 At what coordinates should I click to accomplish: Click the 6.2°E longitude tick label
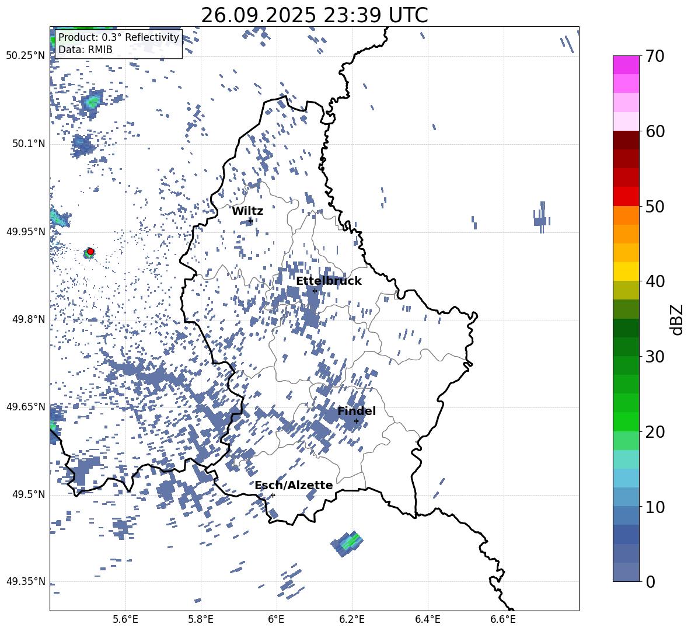(x=352, y=619)
